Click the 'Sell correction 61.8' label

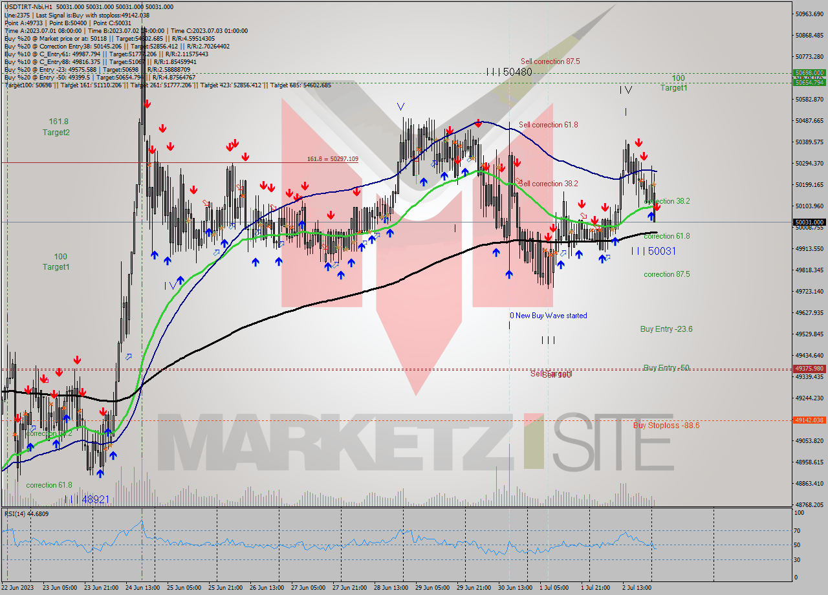pos(549,125)
